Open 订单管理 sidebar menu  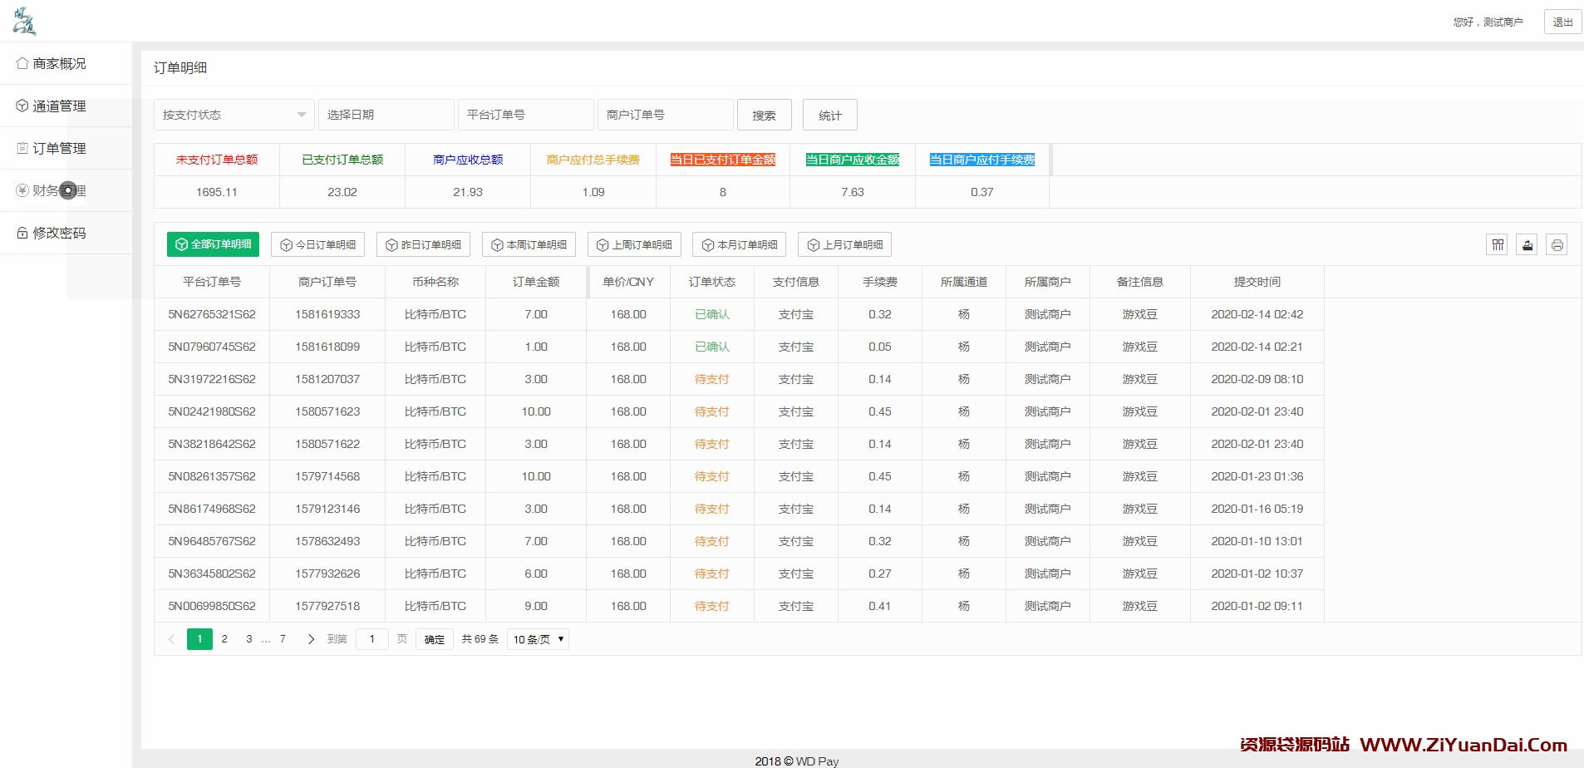pos(66,148)
